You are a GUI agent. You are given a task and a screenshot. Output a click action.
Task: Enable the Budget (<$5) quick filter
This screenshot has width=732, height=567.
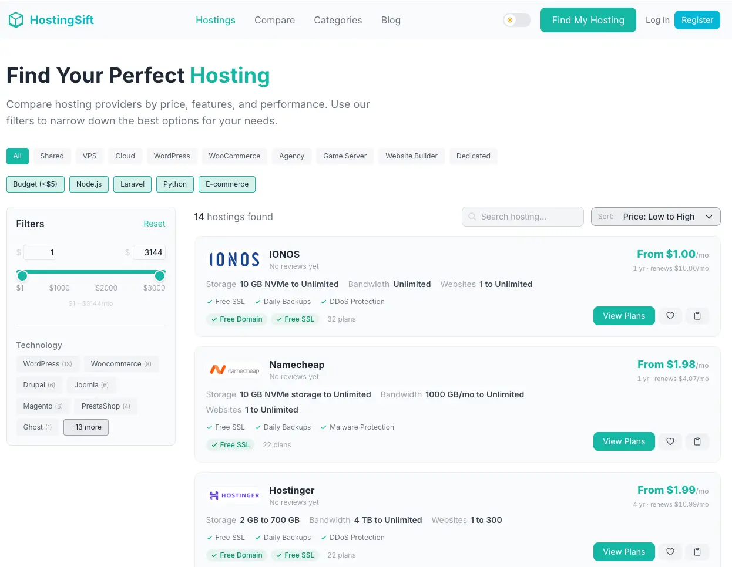point(35,184)
